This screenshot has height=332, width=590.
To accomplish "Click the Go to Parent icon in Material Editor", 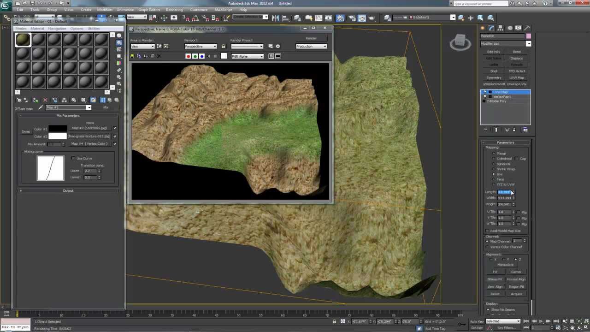I will 109,100.
